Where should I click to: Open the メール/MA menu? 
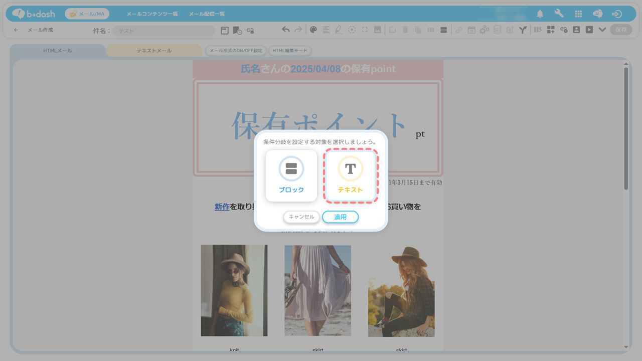click(87, 14)
